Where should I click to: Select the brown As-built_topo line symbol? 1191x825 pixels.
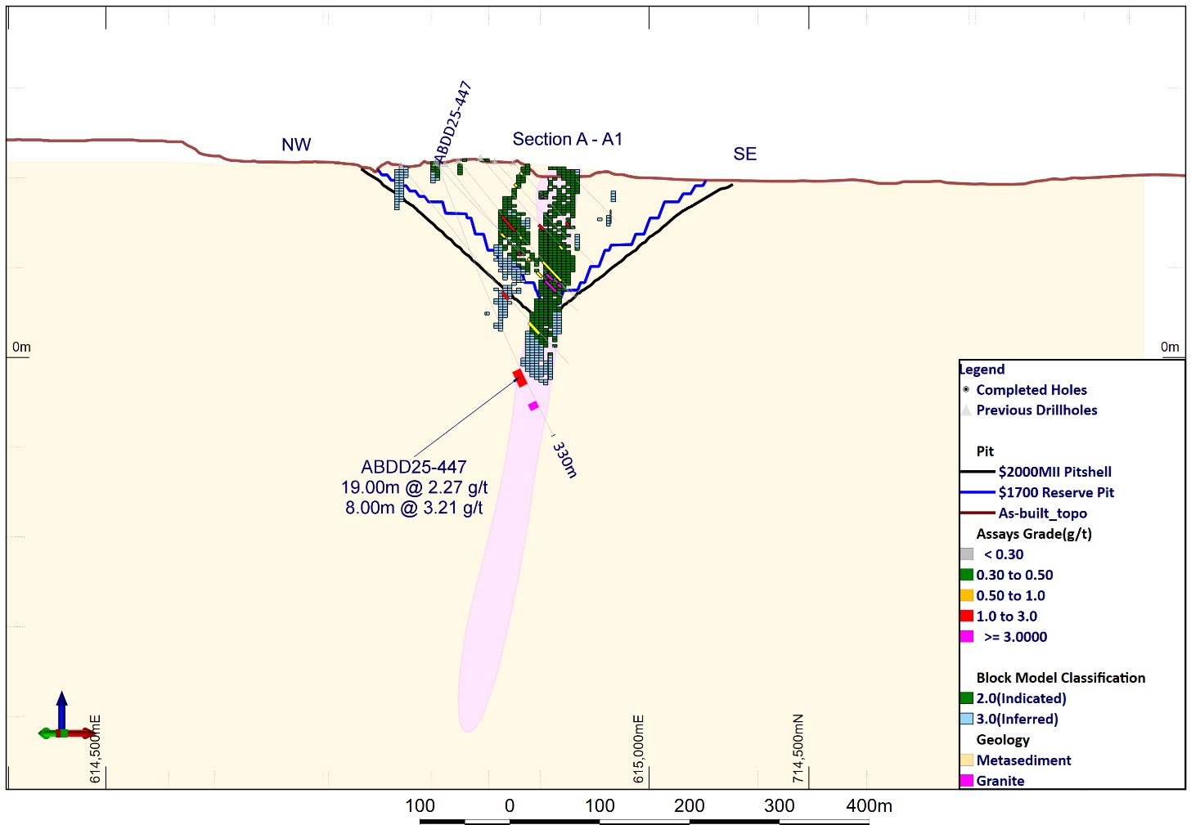pyautogui.click(x=977, y=513)
